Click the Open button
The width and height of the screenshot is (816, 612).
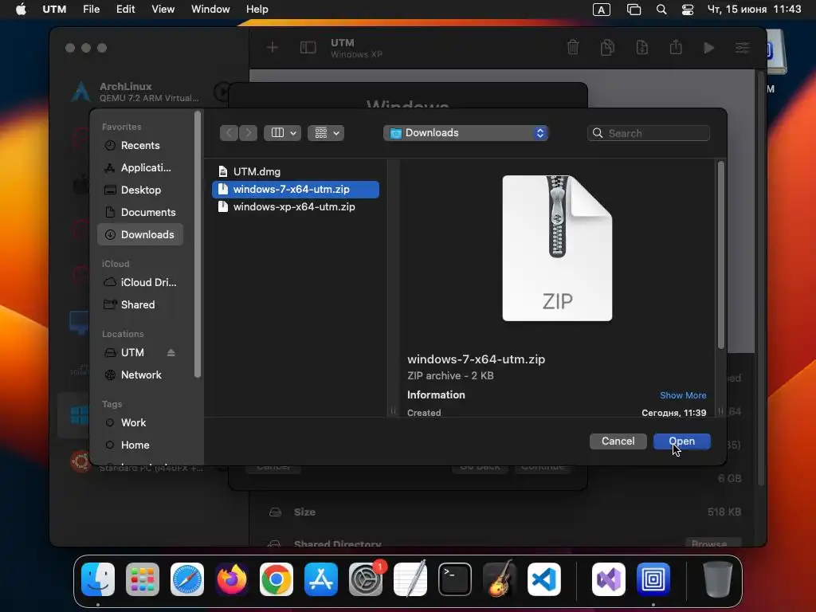[682, 441]
